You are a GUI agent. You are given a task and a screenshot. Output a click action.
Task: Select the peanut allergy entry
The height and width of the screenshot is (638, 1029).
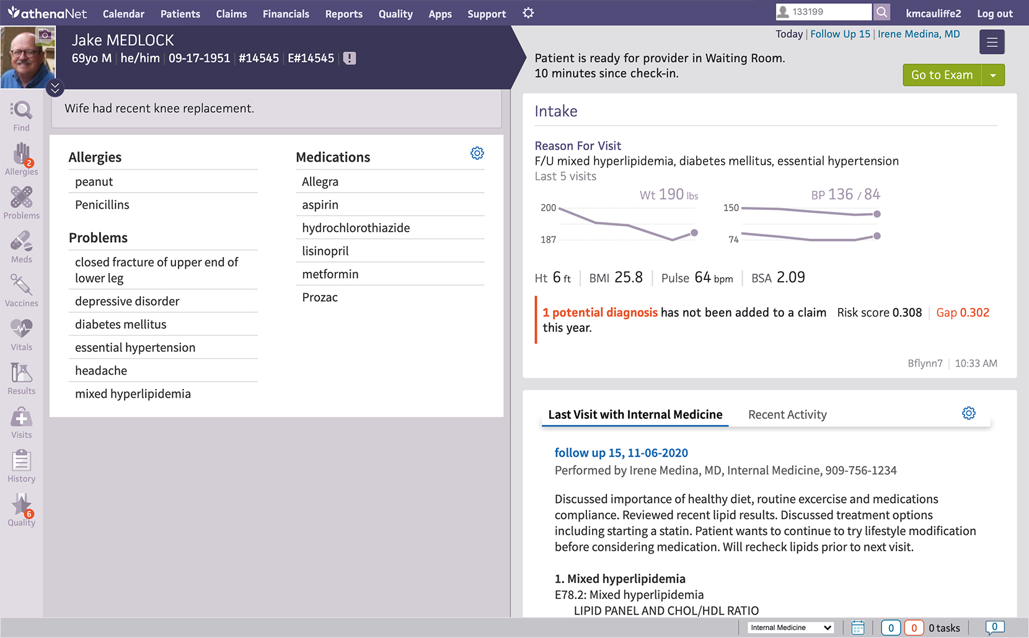163,181
